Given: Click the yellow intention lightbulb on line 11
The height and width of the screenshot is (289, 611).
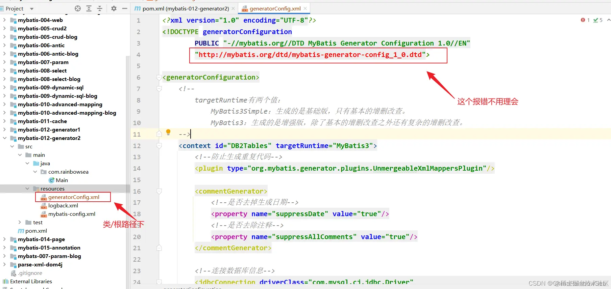Looking at the screenshot, I should [x=168, y=132].
